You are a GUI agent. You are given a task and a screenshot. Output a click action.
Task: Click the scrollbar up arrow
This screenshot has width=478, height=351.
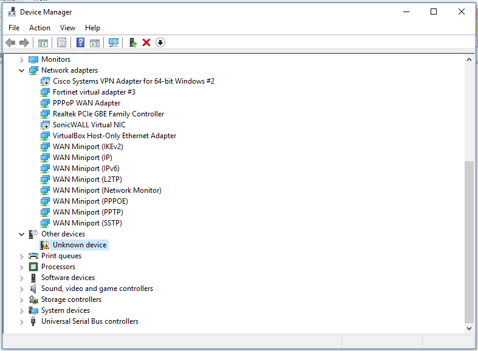pos(469,59)
